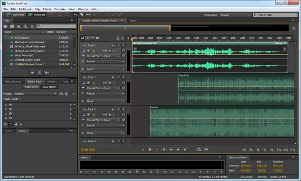
Task: Move playhead to previous marker
Action: [164, 150]
